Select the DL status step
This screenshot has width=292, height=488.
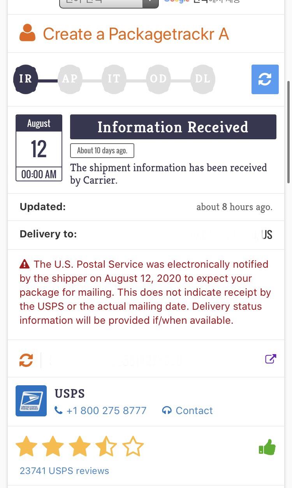[x=202, y=79]
